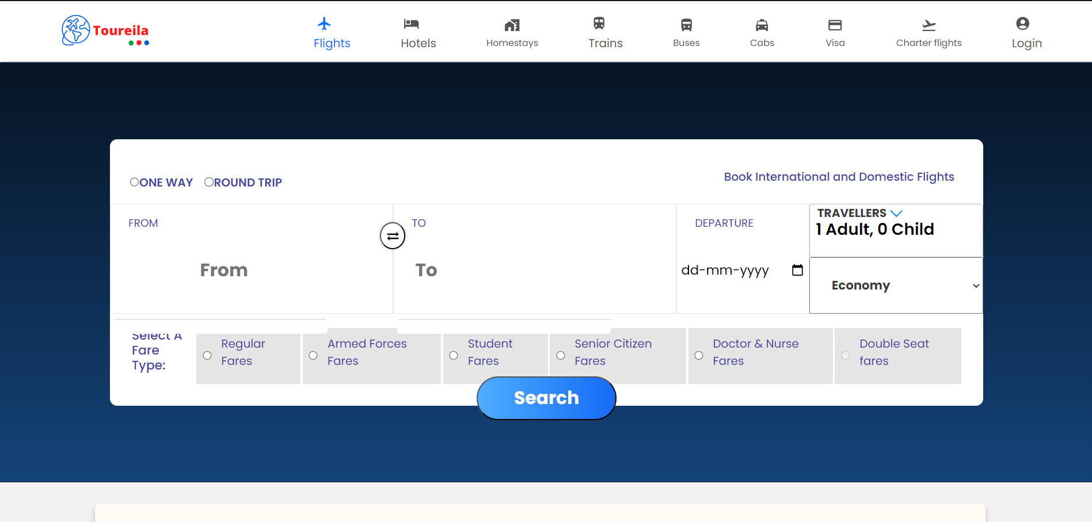
Task: Open the Cabs car icon
Action: 762,25
